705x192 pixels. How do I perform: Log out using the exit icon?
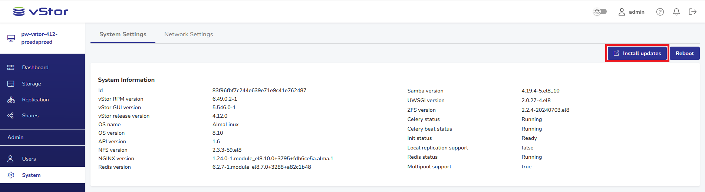[692, 12]
